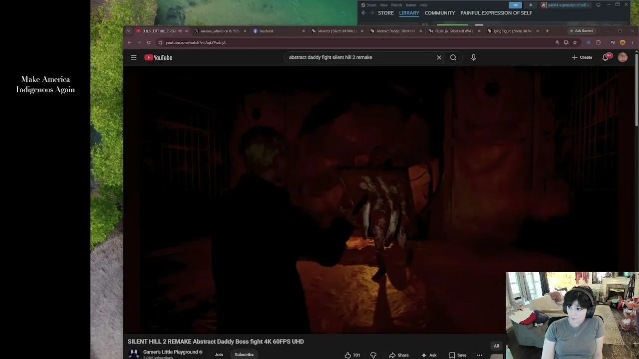639x359 pixels.
Task: Open a new Chrome tab
Action: click(x=547, y=31)
